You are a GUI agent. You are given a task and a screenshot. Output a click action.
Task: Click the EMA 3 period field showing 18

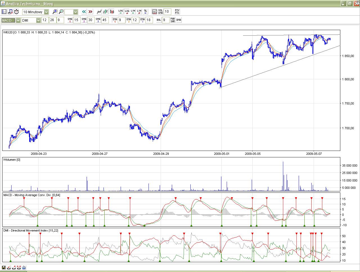pyautogui.click(x=149, y=20)
